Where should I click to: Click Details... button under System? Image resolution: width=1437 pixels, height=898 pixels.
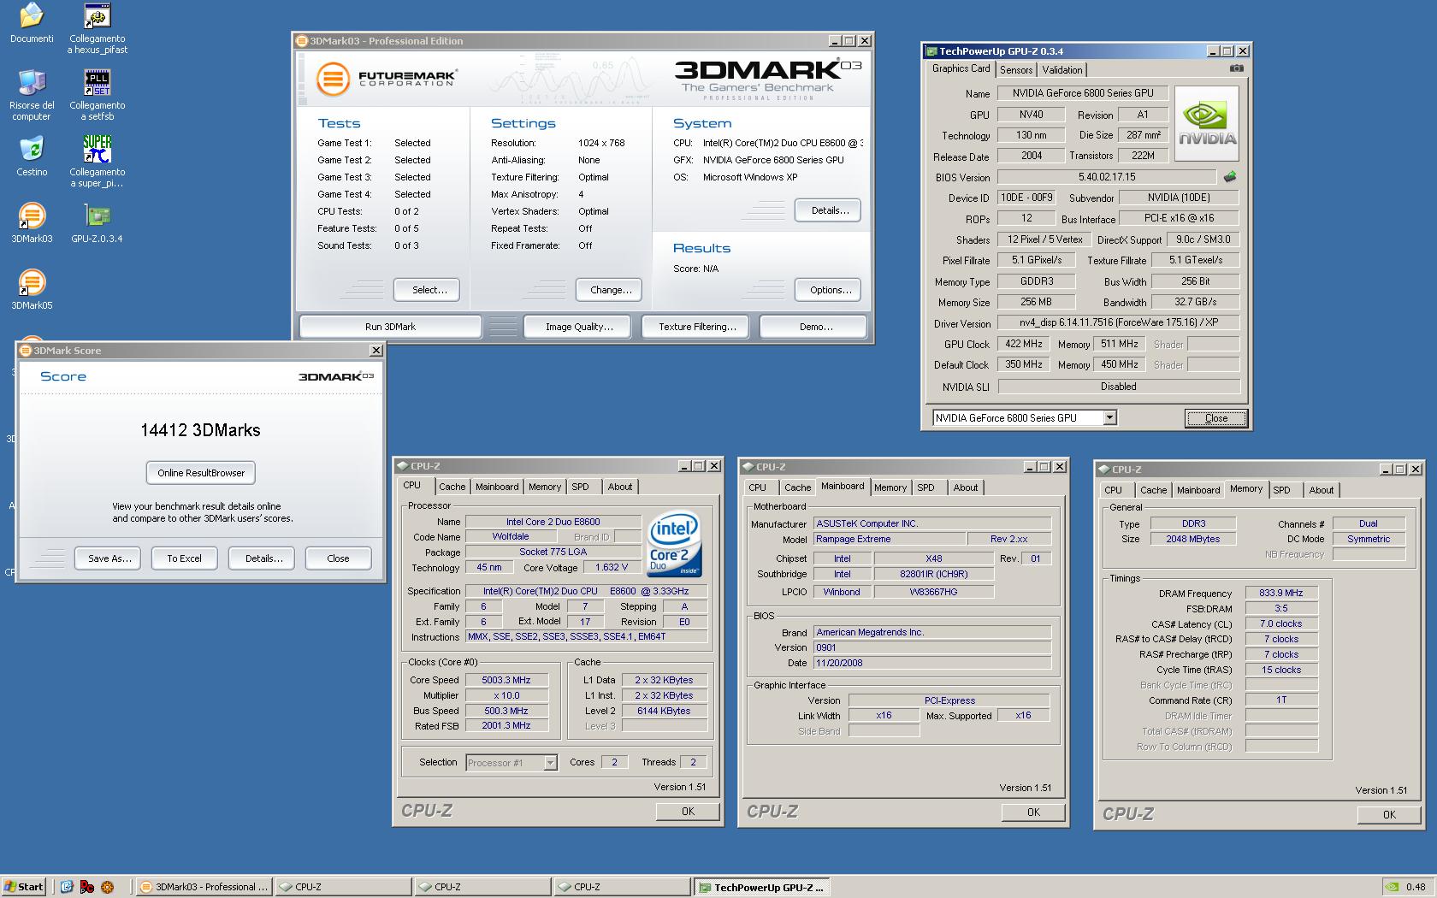point(830,210)
